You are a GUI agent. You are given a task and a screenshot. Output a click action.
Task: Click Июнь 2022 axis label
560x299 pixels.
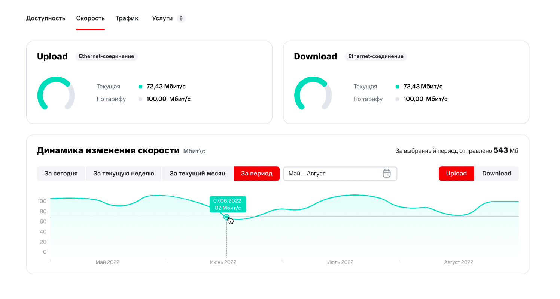click(223, 262)
